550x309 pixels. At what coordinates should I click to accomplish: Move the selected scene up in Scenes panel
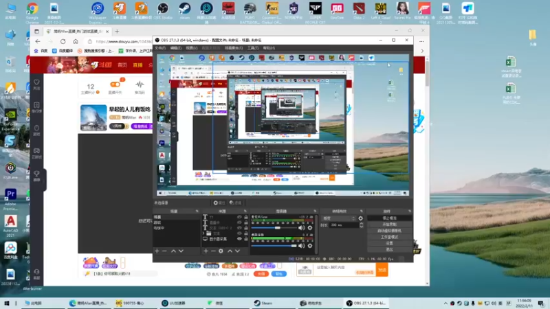point(173,251)
